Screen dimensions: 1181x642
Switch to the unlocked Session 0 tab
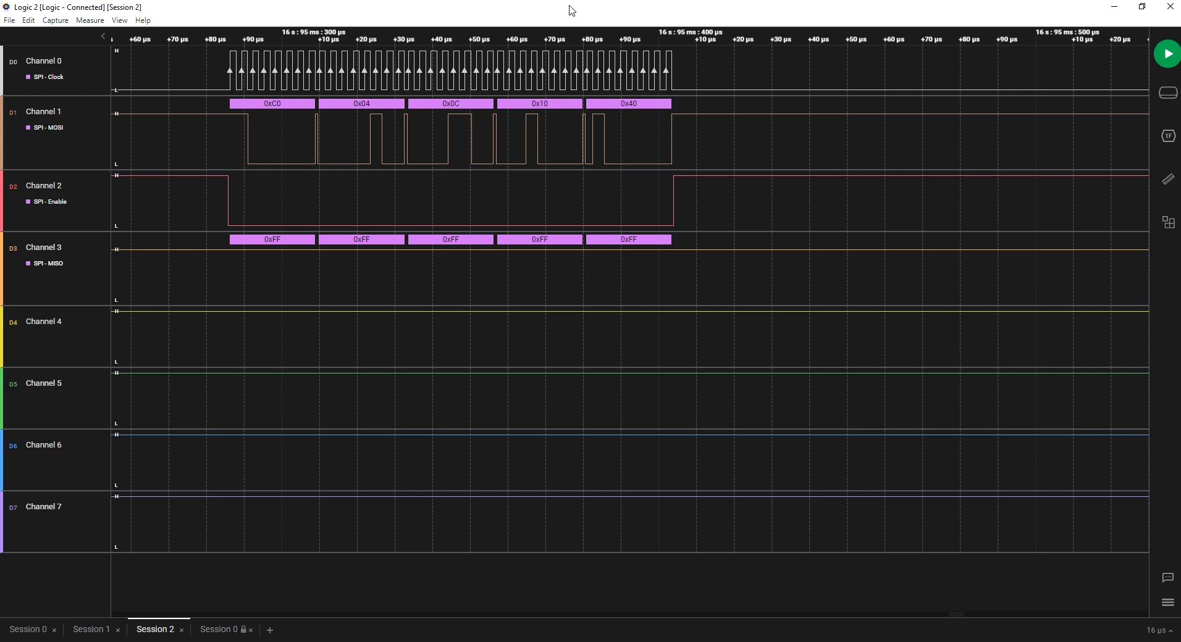coord(28,630)
